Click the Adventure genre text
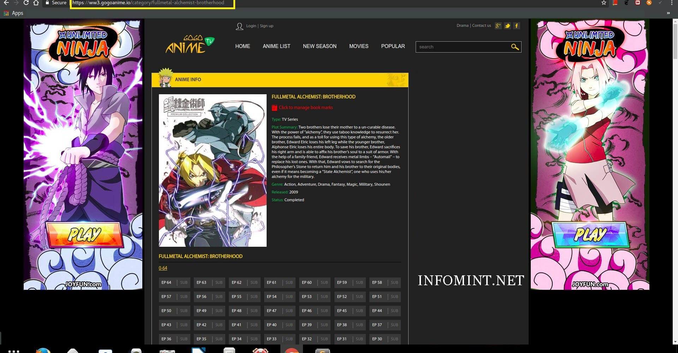Viewport: 678px width, 353px height. click(x=307, y=184)
